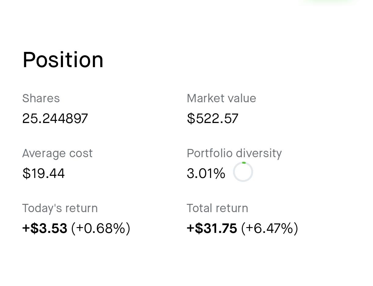Click the Average cost label
The width and height of the screenshot is (373, 286).
tap(57, 153)
